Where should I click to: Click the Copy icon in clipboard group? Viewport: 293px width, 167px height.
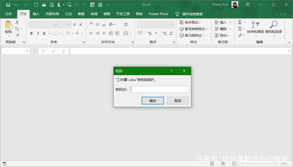click(17, 28)
